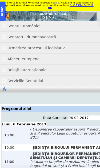
Task: Select Urmărirea procesului legislativ menu label
Action: 36,48
